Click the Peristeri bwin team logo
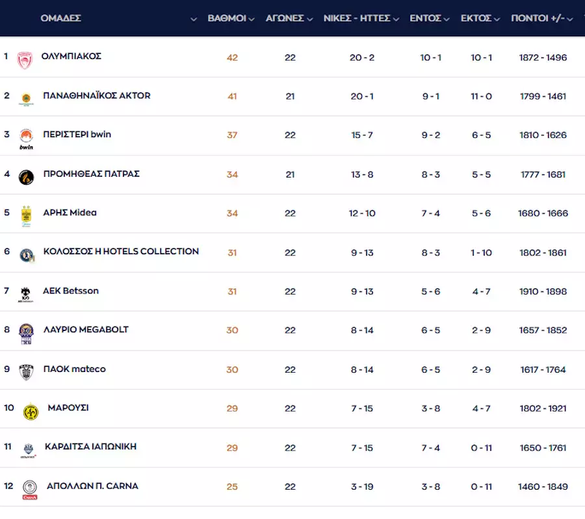585x519 pixels. 26,138
